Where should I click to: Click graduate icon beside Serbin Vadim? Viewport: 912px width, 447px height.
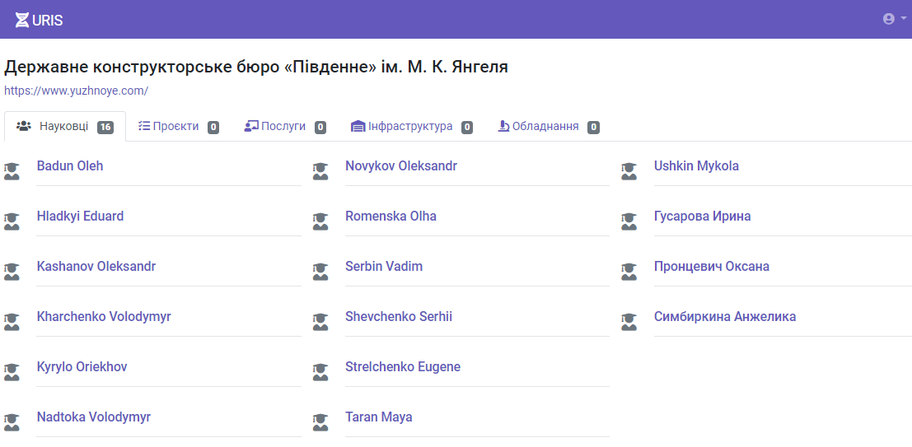tap(320, 272)
